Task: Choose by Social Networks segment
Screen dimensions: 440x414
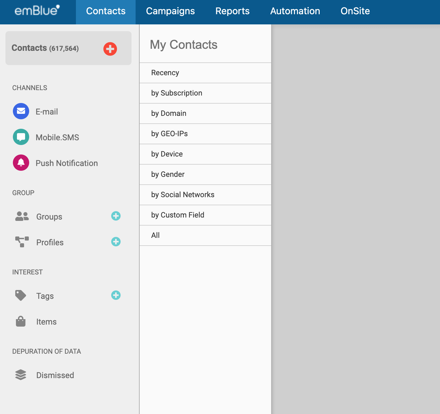Action: tap(183, 195)
